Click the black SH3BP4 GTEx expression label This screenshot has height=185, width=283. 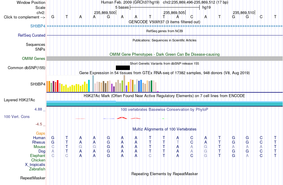coord(38,84)
